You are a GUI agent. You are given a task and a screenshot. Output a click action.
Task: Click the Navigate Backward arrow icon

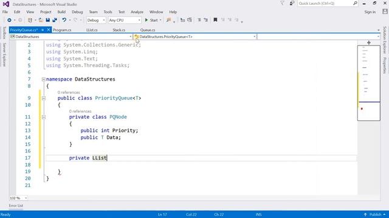9,20
